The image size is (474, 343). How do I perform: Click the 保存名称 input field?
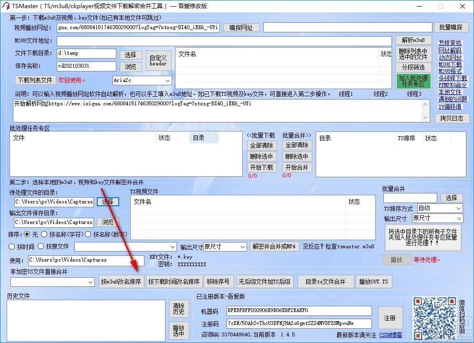coord(86,66)
